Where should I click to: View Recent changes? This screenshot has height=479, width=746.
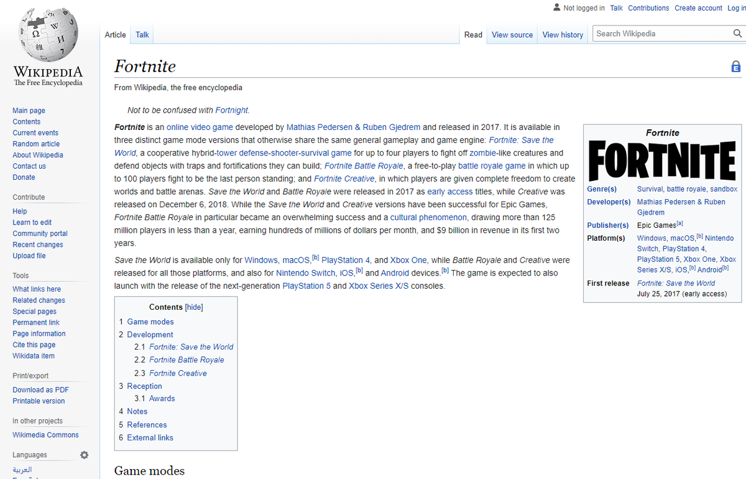coord(38,245)
